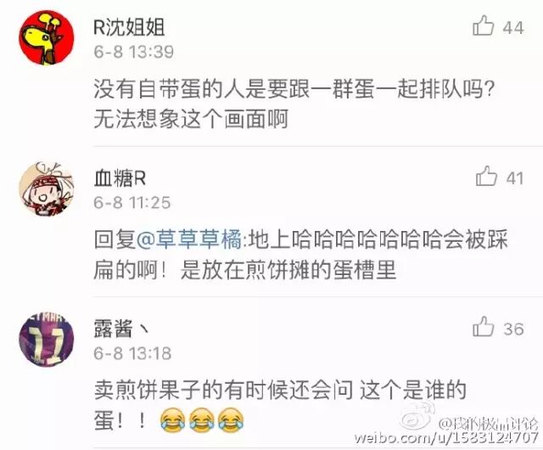
Task: Click the like count 41
Action: 515,178
